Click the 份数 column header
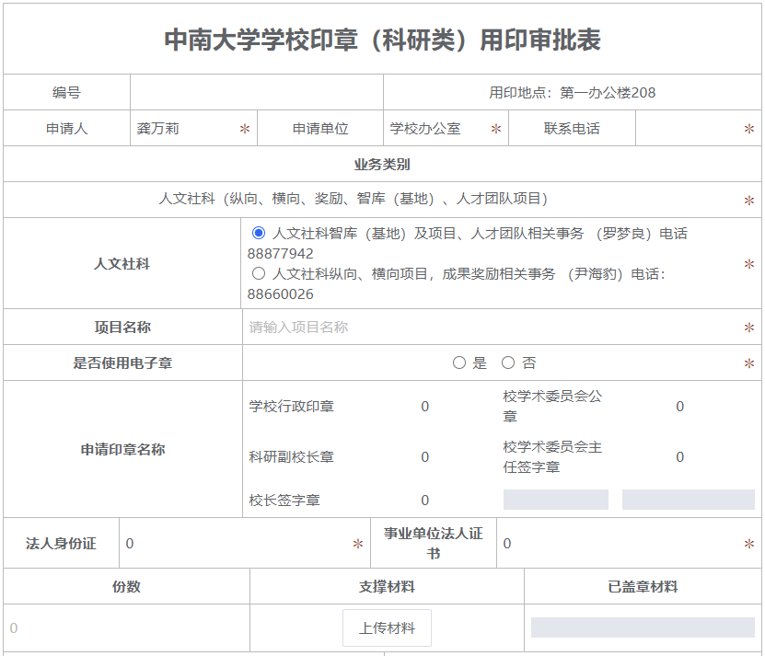This screenshot has width=765, height=656. [126, 587]
